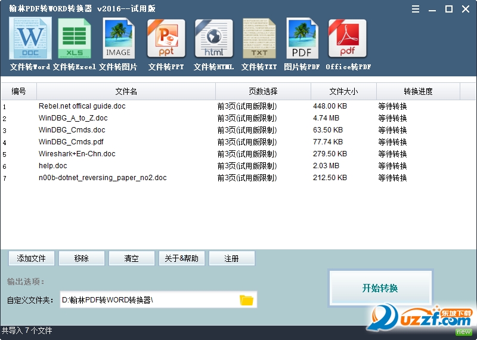Click the 77.74 KB size cell
Screen dimensions: 477x340
(x=328, y=142)
